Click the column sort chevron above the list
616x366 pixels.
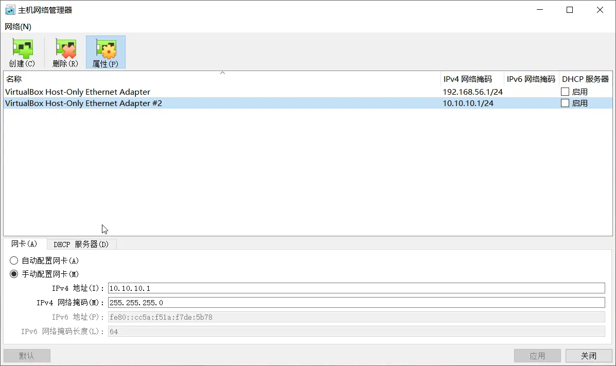point(222,73)
